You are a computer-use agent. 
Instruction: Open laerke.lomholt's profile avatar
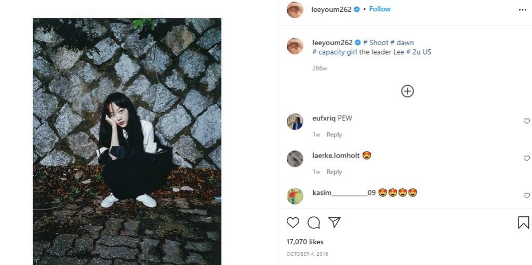click(295, 159)
